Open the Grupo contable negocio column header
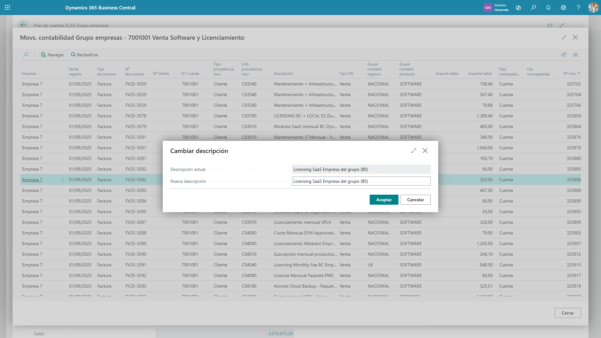Viewport: 601px width, 338px height. tap(375, 69)
